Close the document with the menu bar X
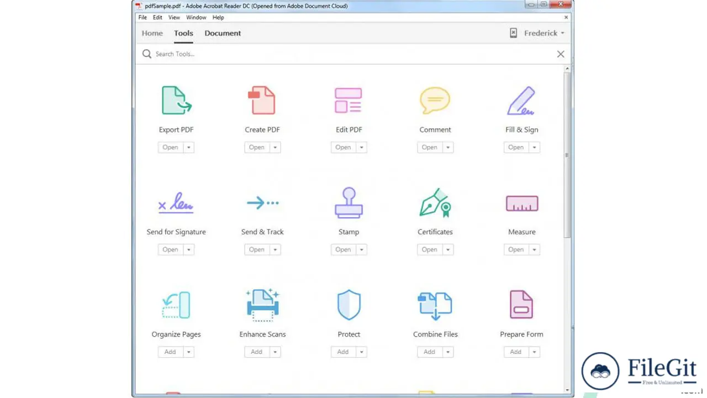 [566, 17]
